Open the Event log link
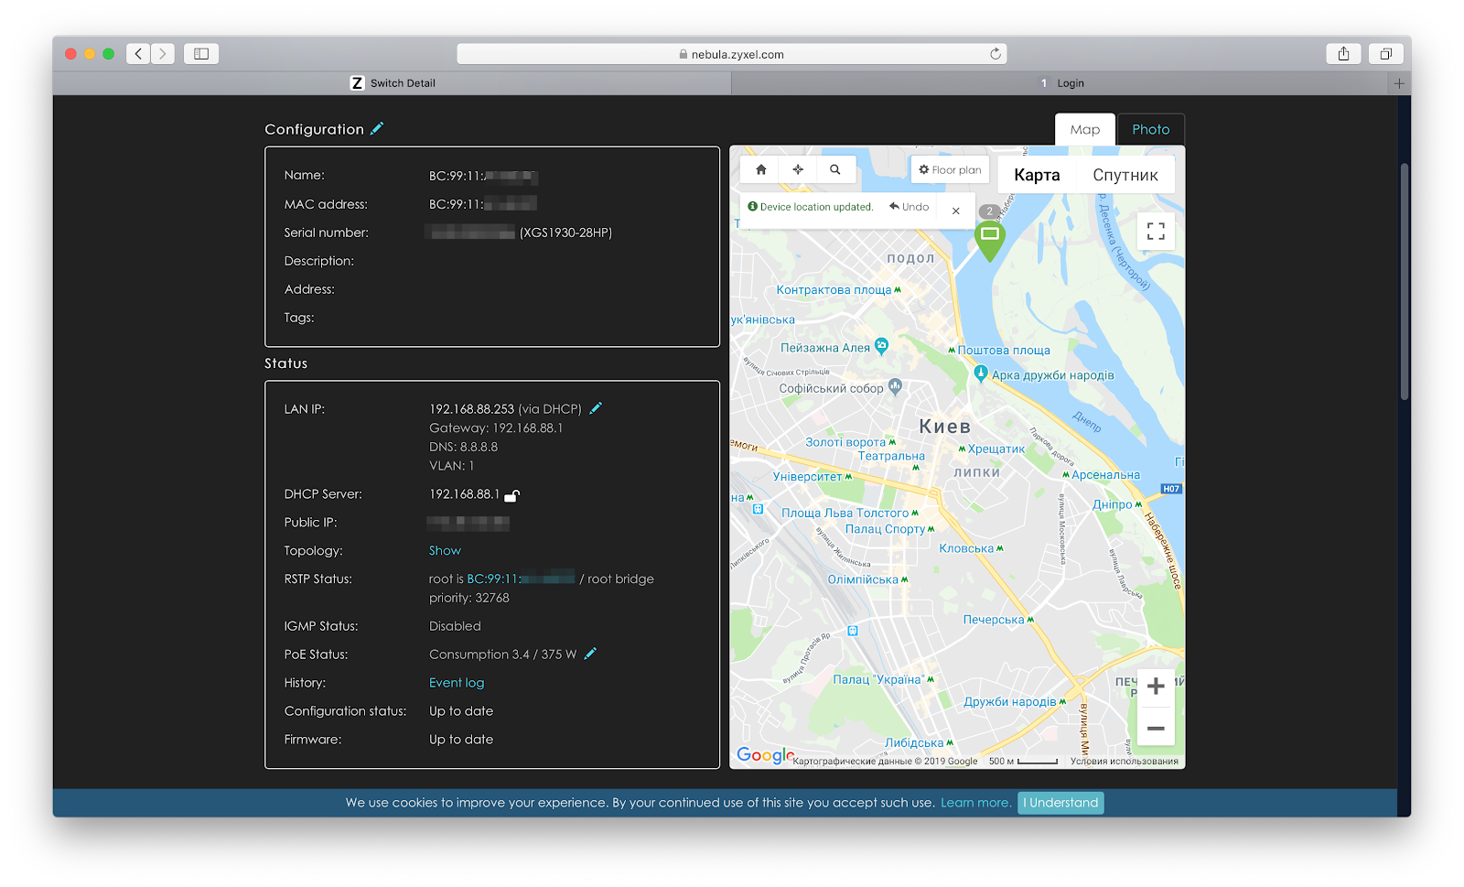The image size is (1464, 887). (457, 683)
